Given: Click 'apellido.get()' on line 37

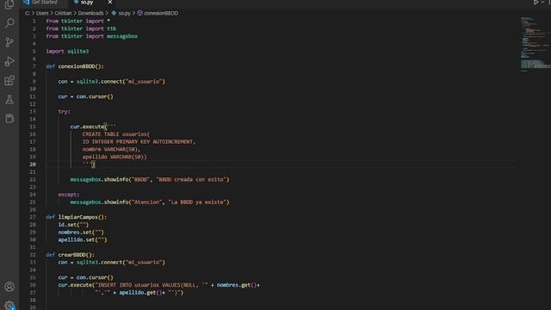Looking at the screenshot, I should click(140, 293).
